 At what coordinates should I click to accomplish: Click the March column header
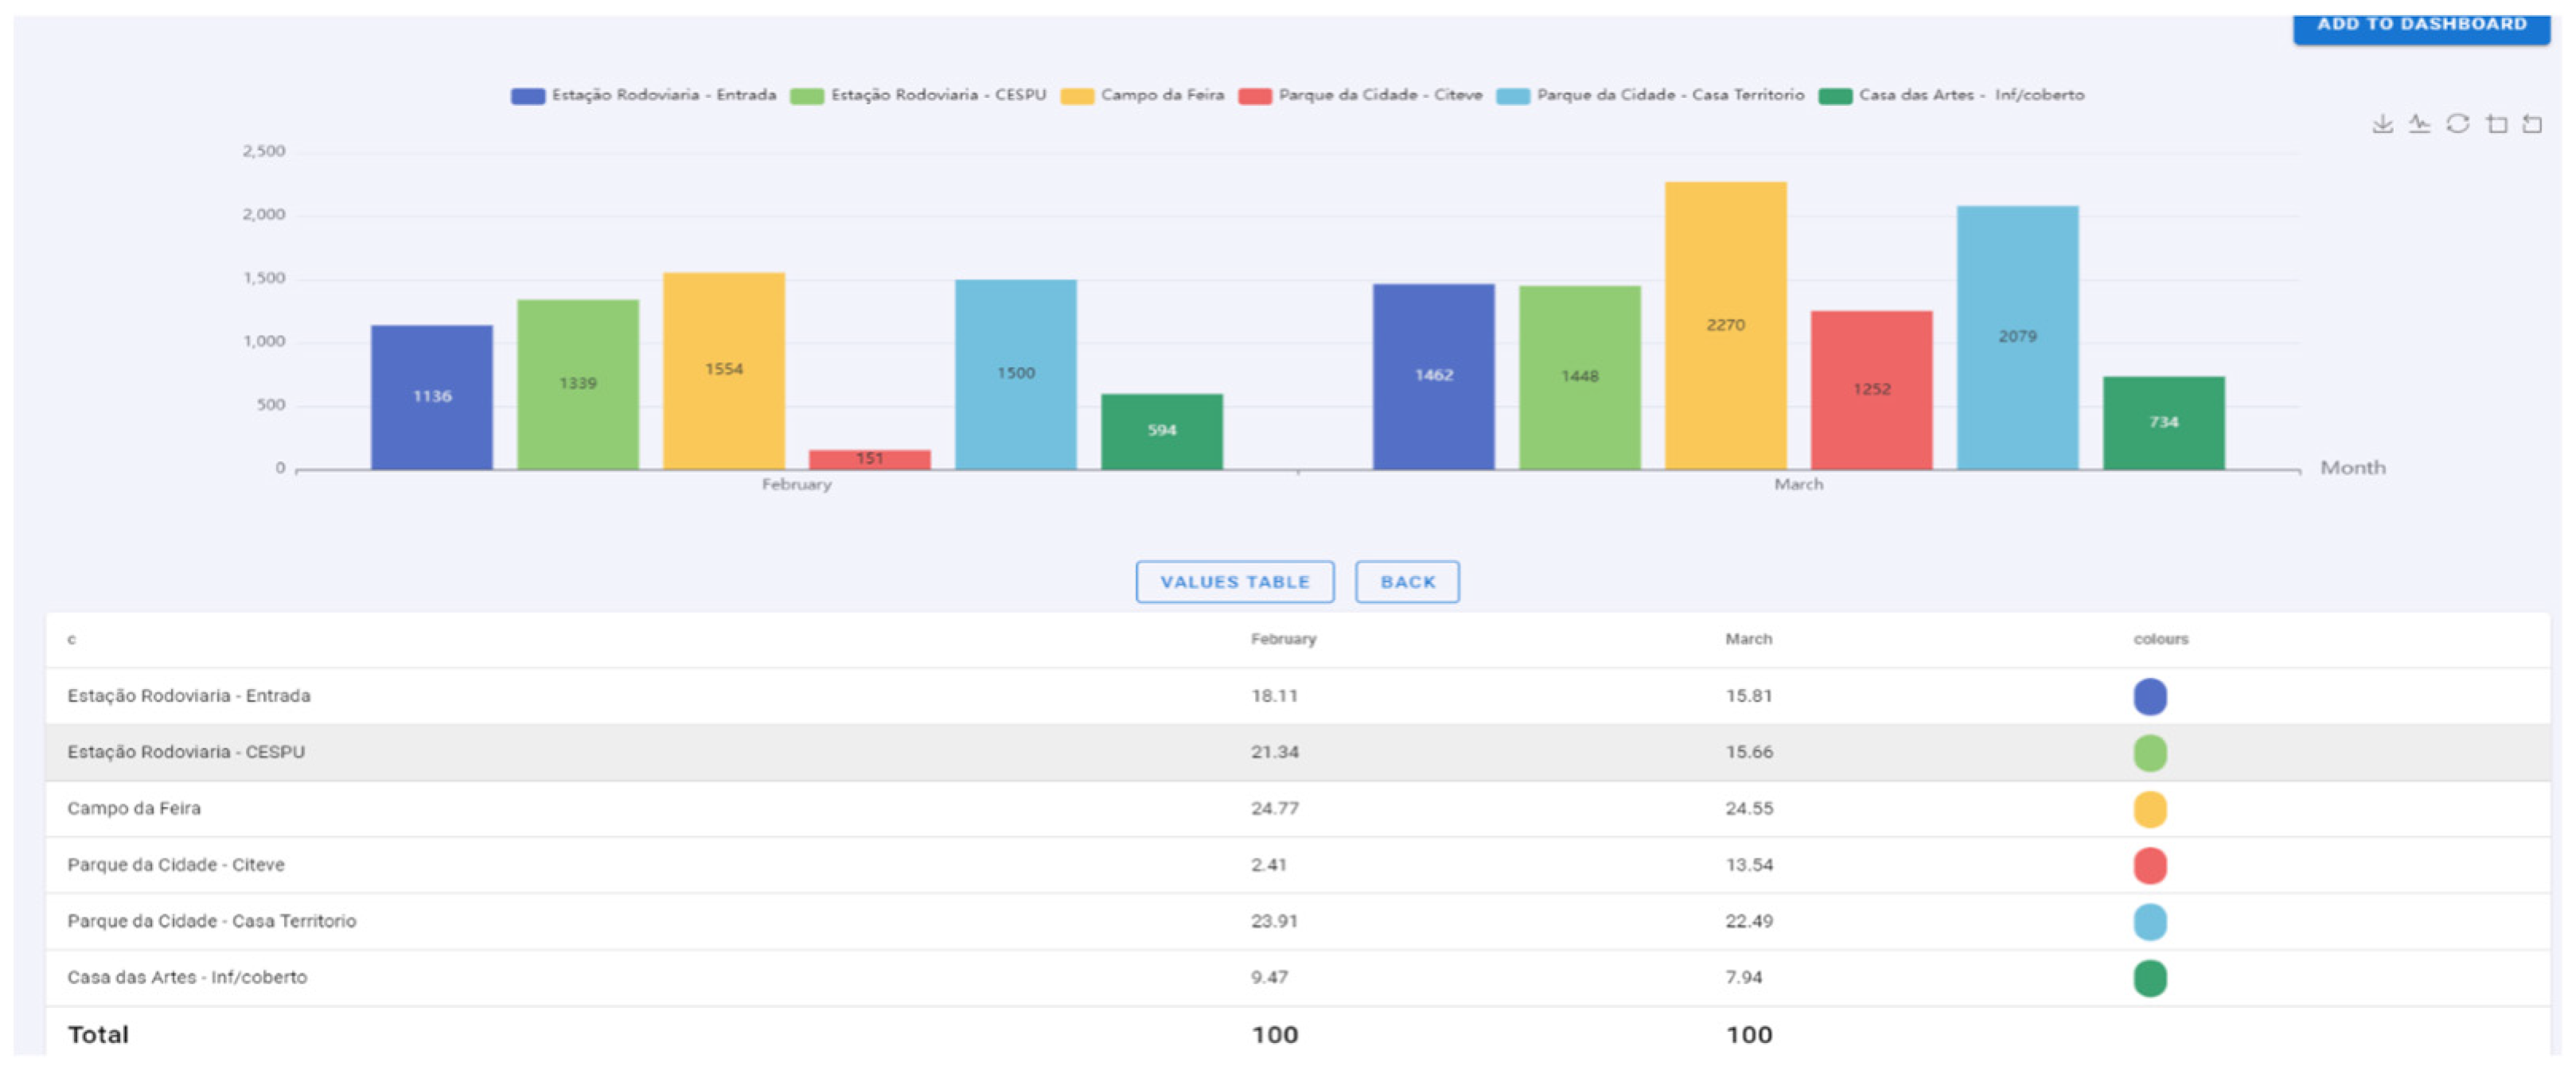[1748, 639]
